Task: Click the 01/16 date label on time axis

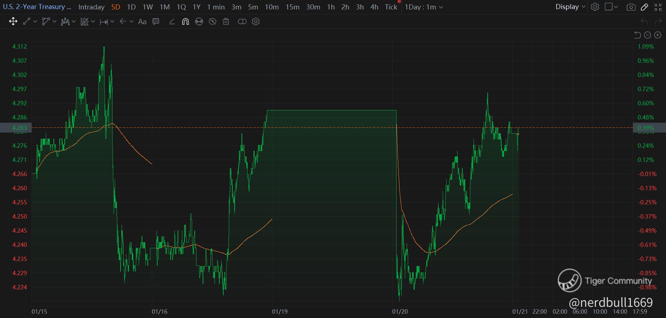Action: pos(159,311)
